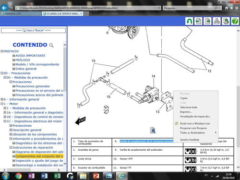Expand the 0 - Información general node
The width and height of the screenshot is (240, 180).
[2, 99]
